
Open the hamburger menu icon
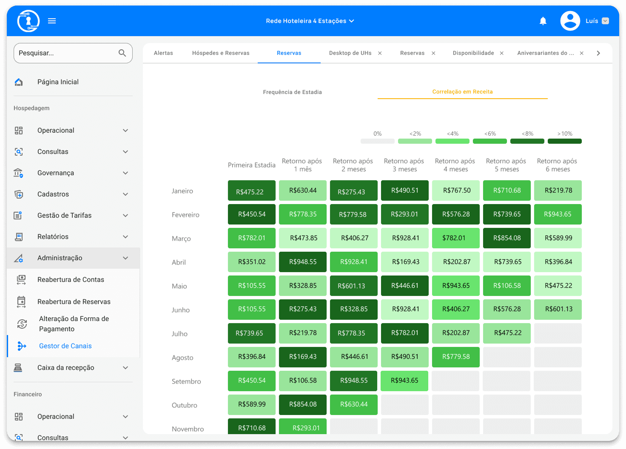point(52,21)
